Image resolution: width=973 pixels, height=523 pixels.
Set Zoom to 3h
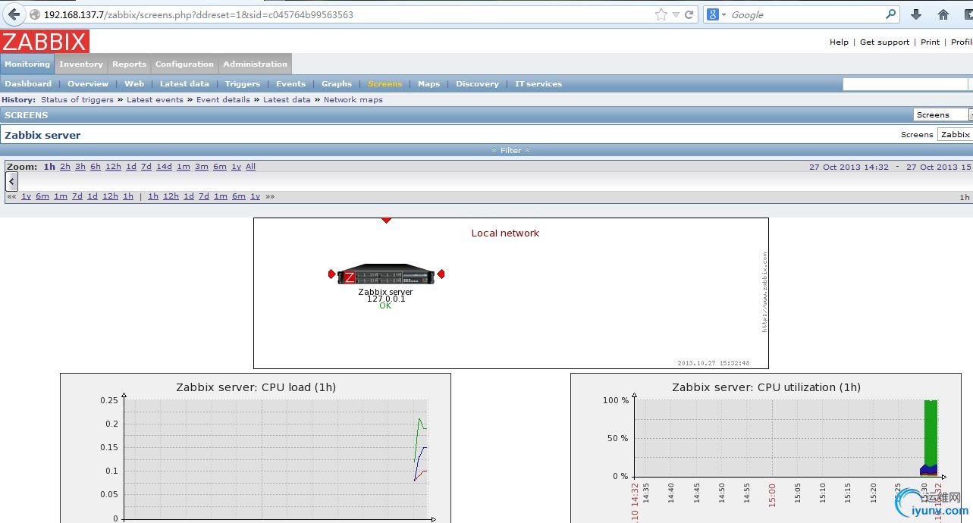(80, 167)
